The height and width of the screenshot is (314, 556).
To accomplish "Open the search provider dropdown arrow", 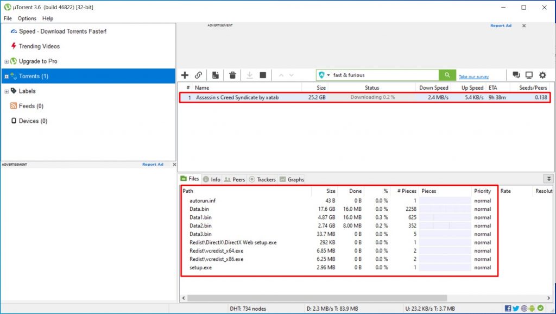I will [x=328, y=75].
